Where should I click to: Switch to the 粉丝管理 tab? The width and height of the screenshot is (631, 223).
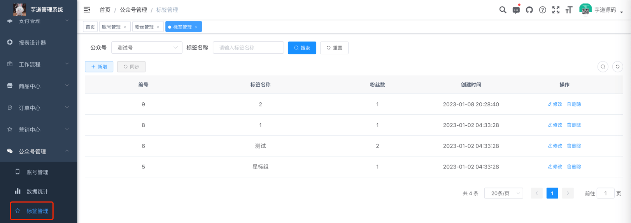click(x=144, y=27)
